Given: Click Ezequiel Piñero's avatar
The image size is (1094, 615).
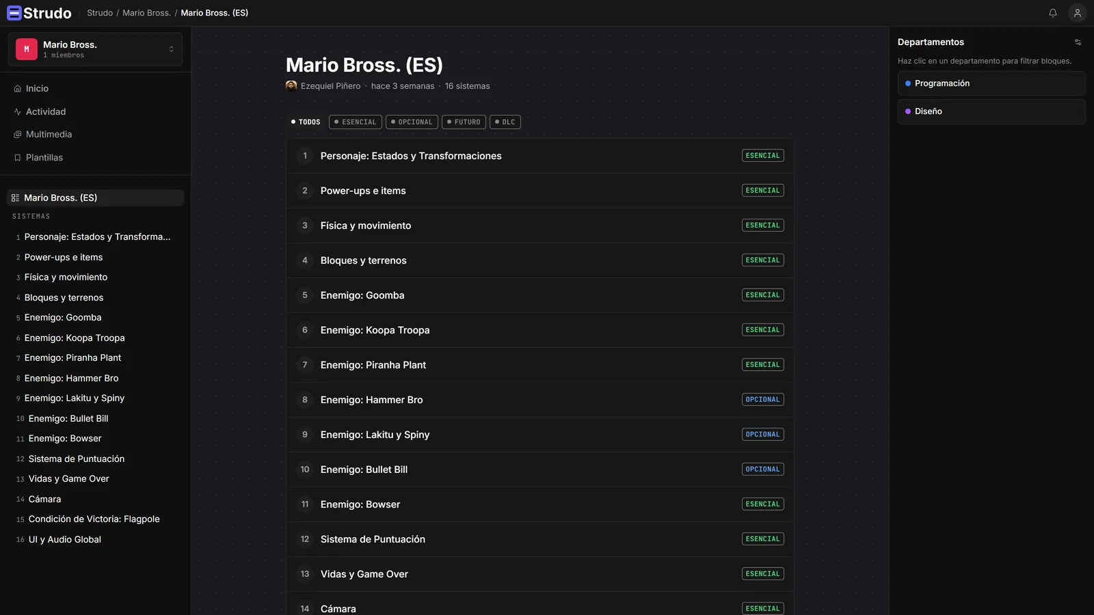Looking at the screenshot, I should [x=291, y=86].
